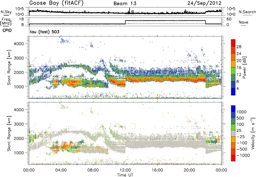
Task: Click the '-500' velocity colorbar label
Action: 242,149
